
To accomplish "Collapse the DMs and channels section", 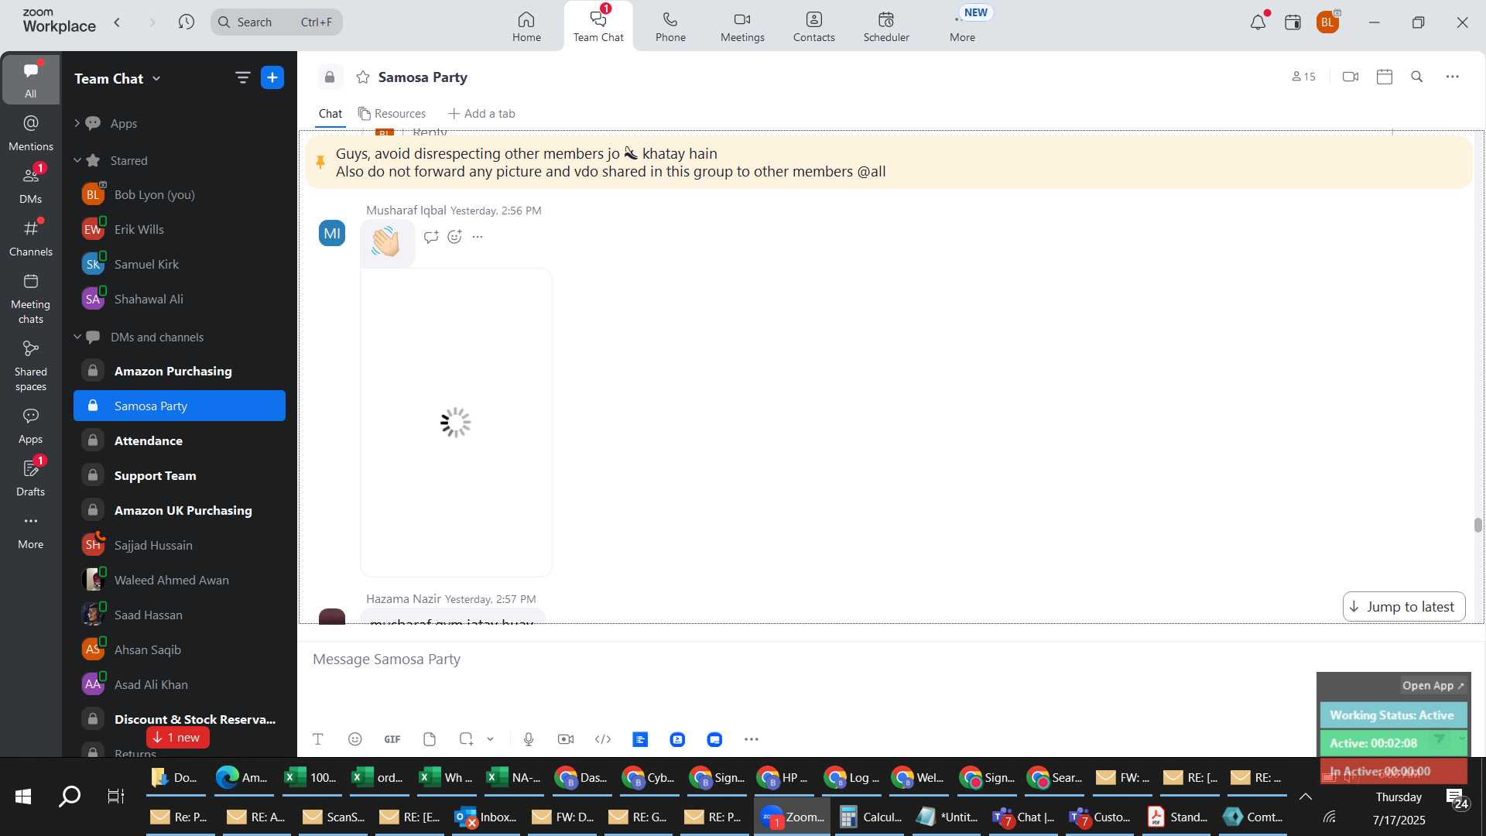I will tap(77, 337).
